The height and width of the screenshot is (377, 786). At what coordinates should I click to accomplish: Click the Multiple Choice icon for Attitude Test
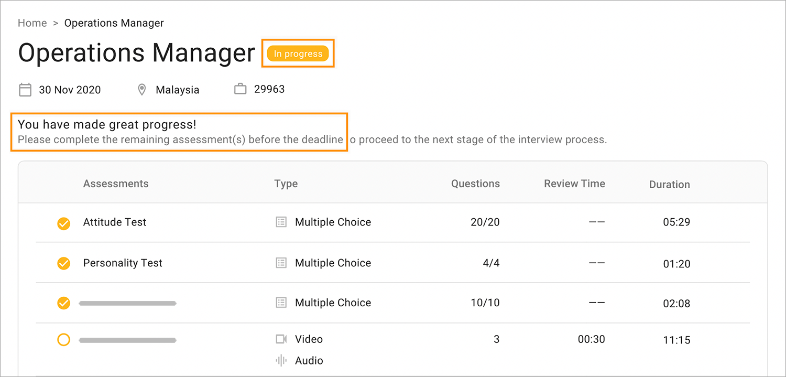(281, 222)
